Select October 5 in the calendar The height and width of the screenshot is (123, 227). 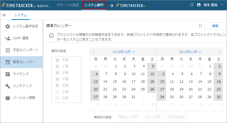[x=152, y=66]
